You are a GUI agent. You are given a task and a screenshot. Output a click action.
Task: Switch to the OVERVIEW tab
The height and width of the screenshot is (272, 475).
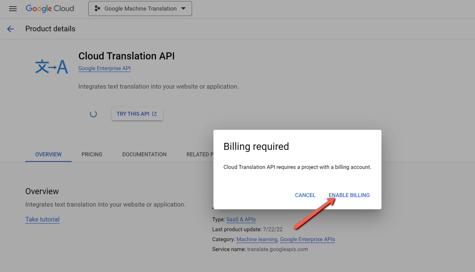coord(49,154)
